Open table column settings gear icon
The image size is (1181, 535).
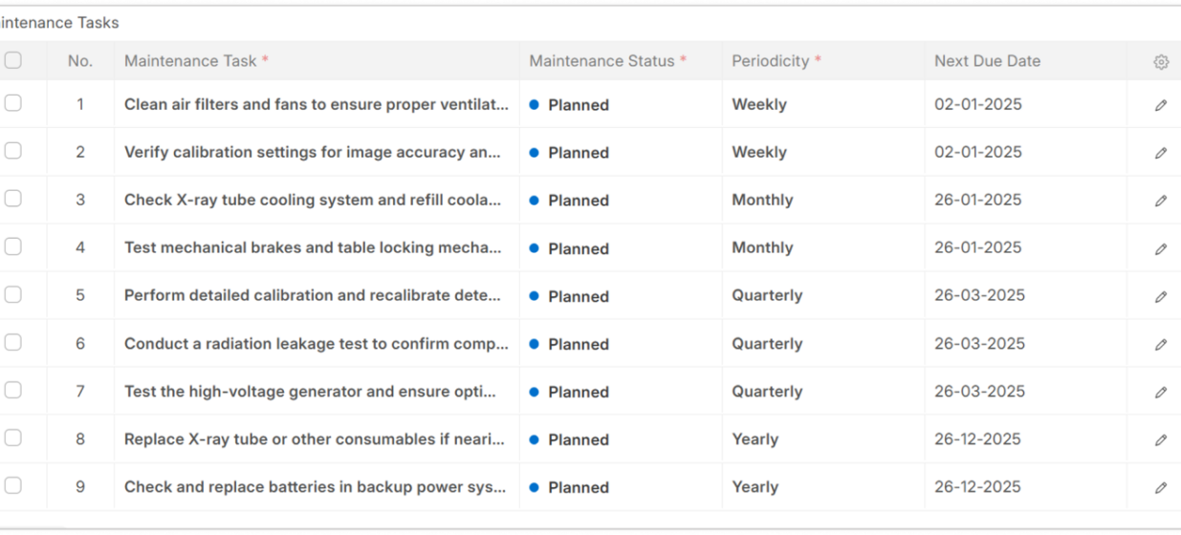click(x=1161, y=62)
